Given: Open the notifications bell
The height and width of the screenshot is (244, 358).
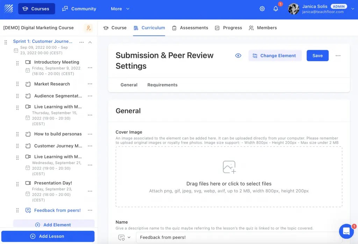Looking at the screenshot, I should [276, 9].
